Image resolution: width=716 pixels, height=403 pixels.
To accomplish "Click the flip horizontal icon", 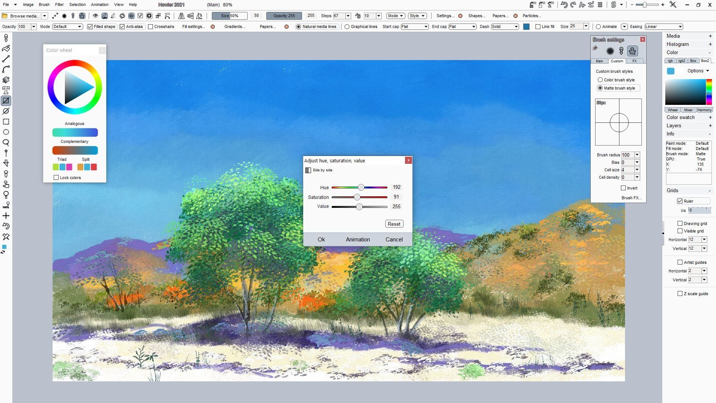I will coord(182,16).
